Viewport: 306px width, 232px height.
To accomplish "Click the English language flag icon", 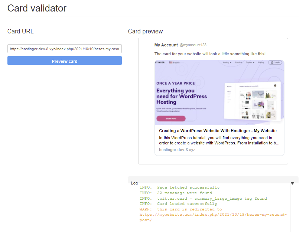I will pos(171,62).
